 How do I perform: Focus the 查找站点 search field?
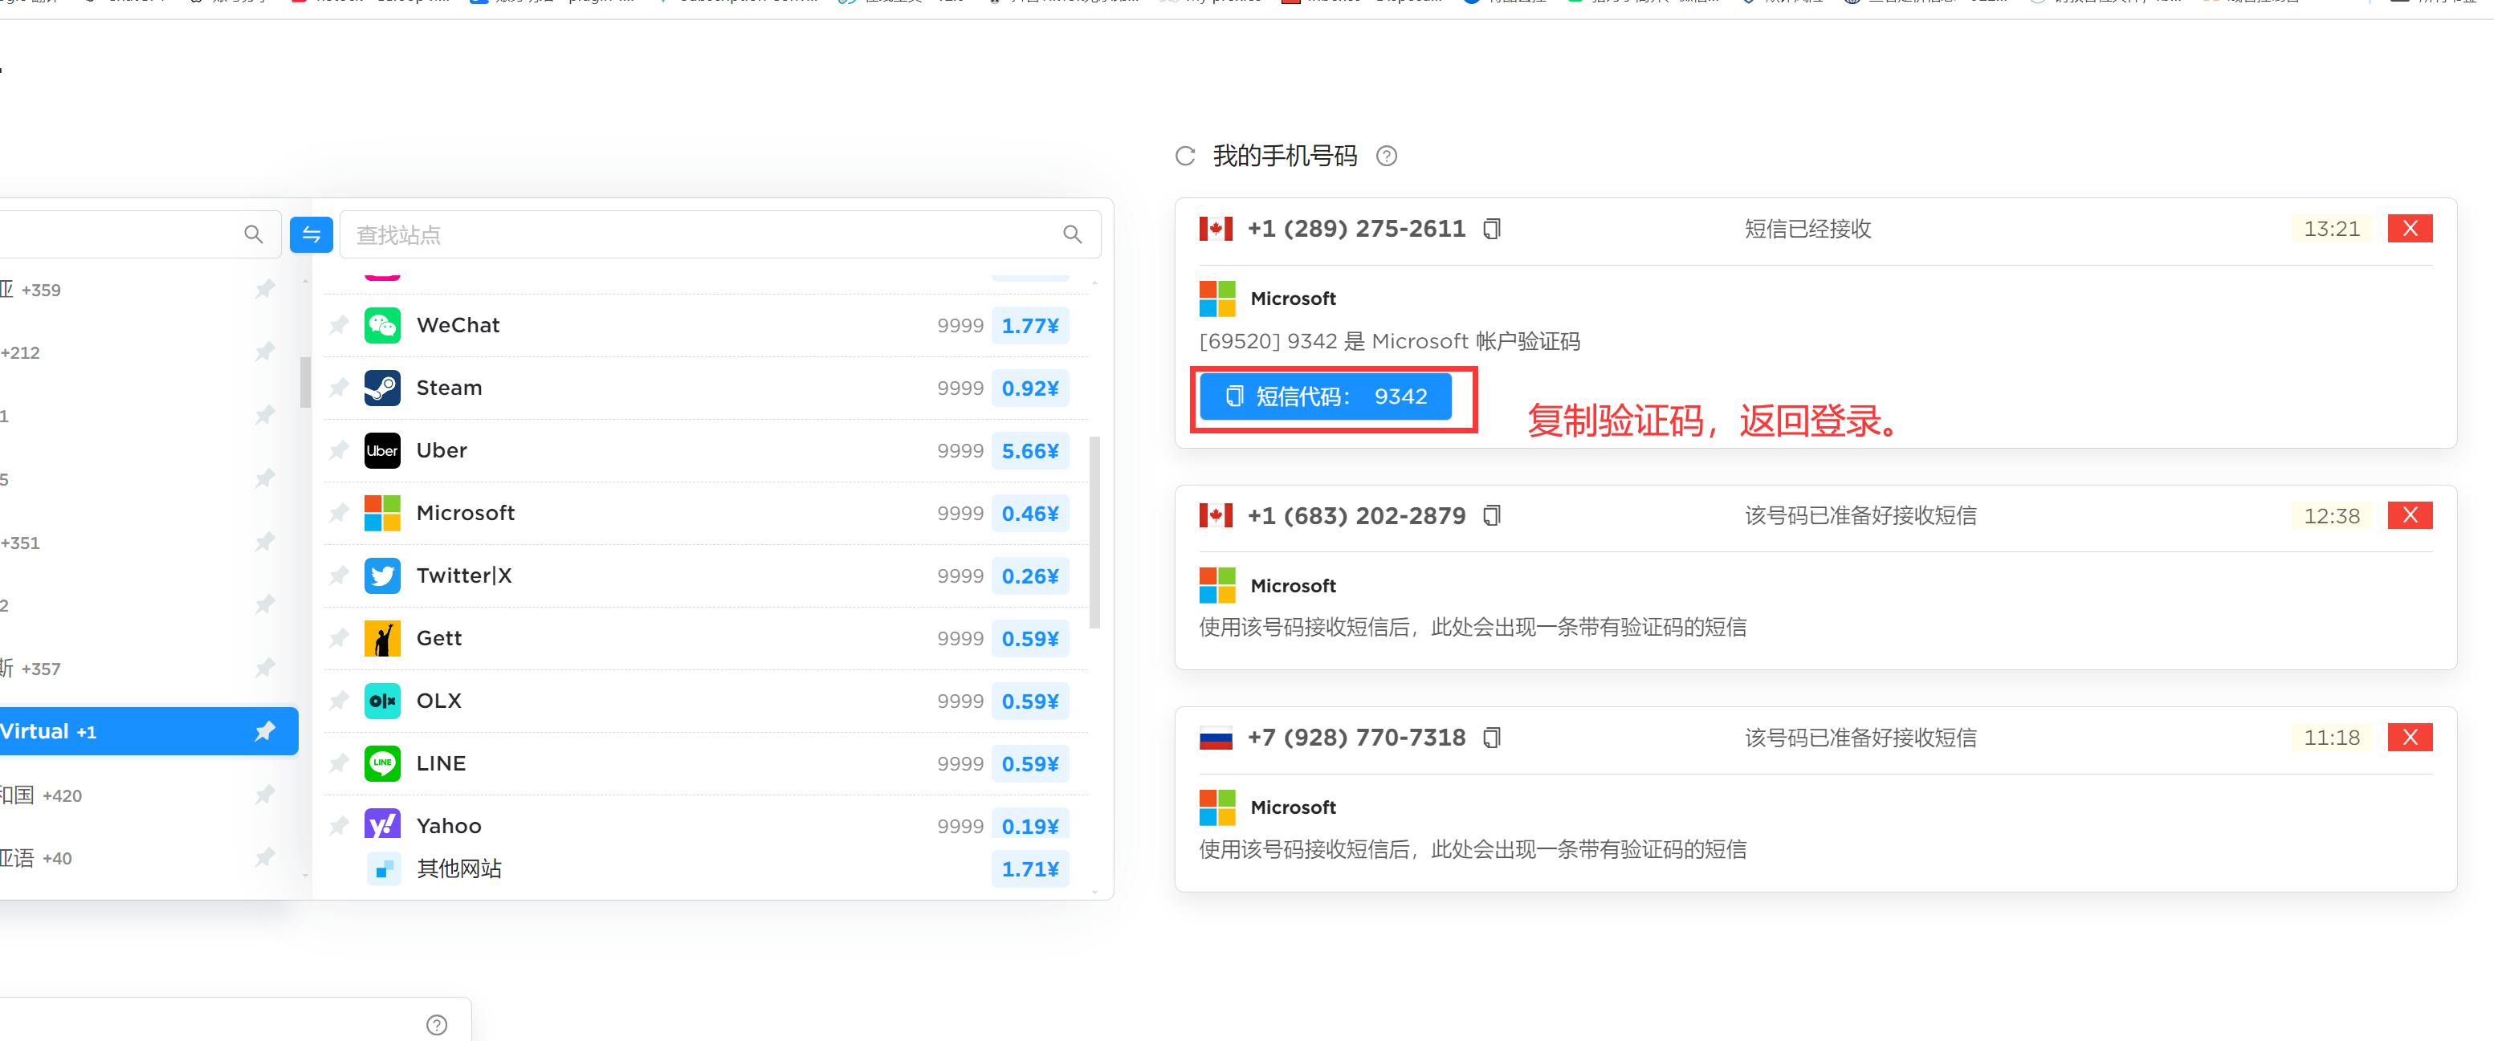(x=720, y=234)
